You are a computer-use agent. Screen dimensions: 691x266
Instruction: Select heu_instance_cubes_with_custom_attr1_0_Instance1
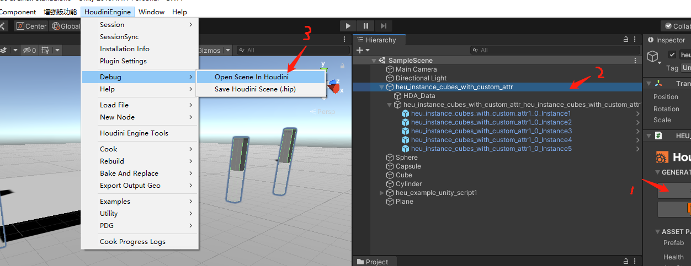pos(491,113)
